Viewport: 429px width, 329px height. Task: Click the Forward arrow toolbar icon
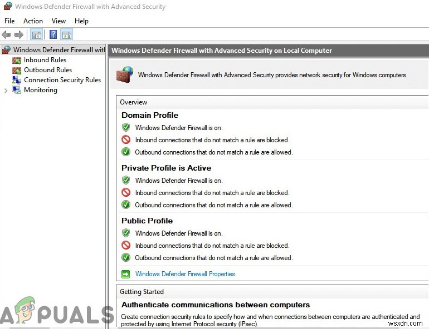(18, 34)
